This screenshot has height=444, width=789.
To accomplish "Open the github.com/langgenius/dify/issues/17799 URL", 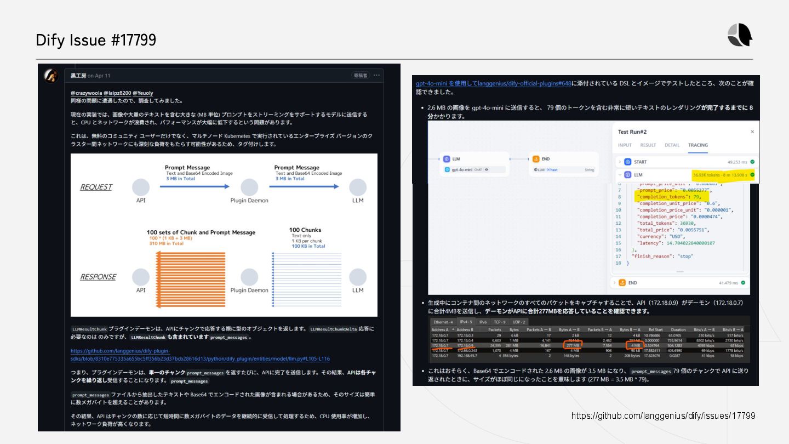I will pyautogui.click(x=663, y=415).
